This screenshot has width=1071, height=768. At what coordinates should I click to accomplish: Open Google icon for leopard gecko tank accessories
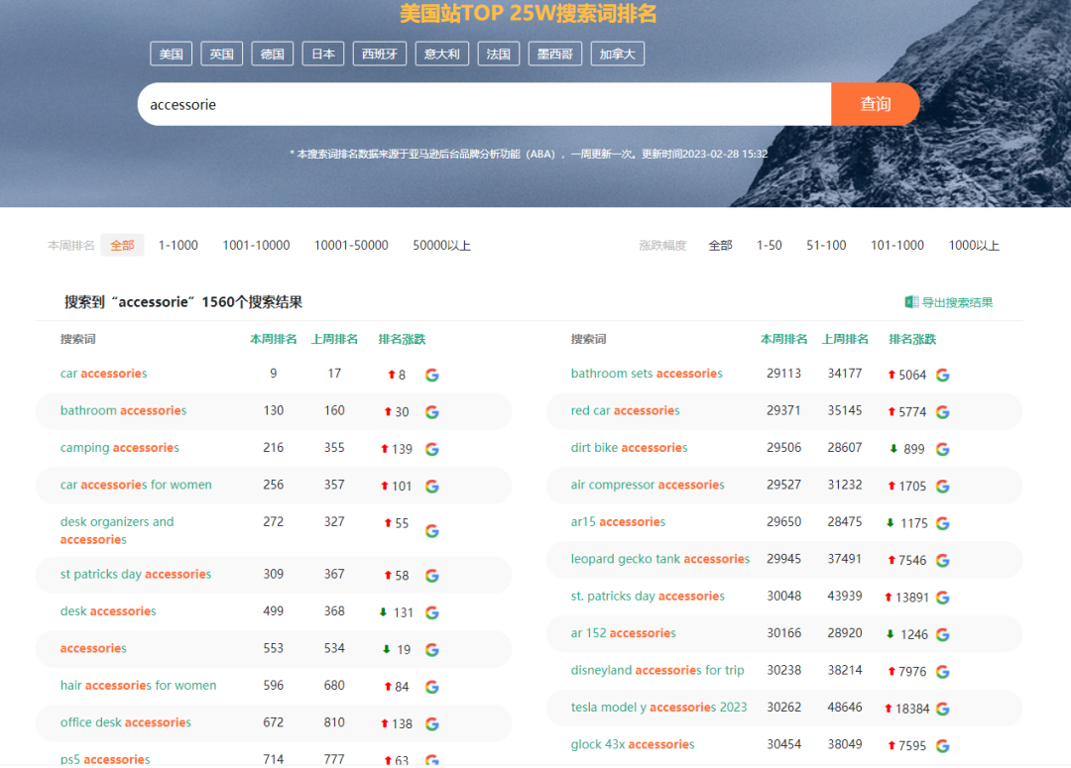[943, 560]
